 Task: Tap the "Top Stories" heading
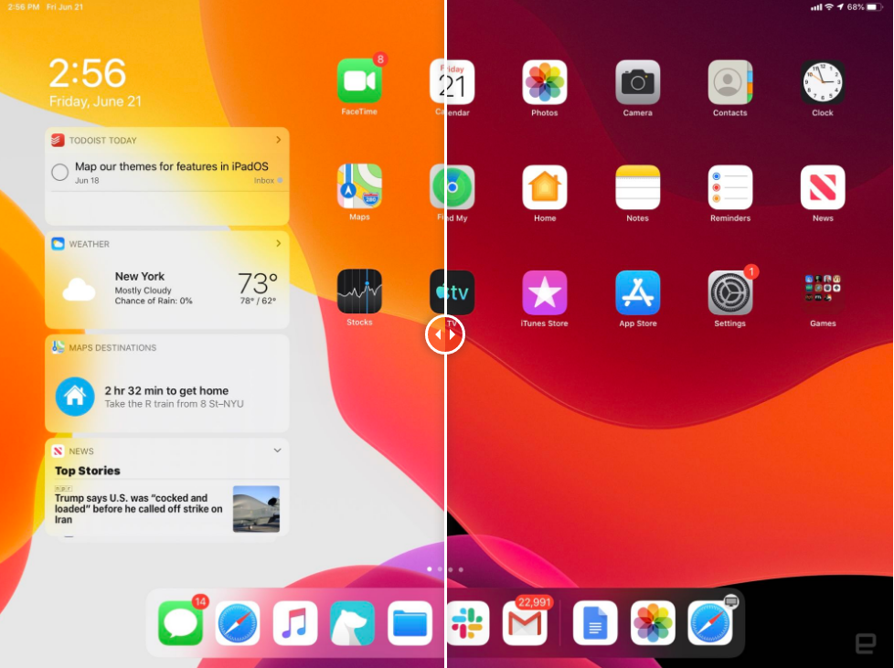tap(87, 471)
